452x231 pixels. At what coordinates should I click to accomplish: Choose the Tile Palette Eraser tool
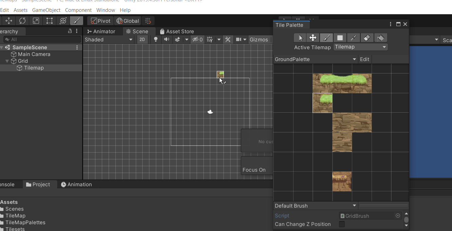point(367,38)
